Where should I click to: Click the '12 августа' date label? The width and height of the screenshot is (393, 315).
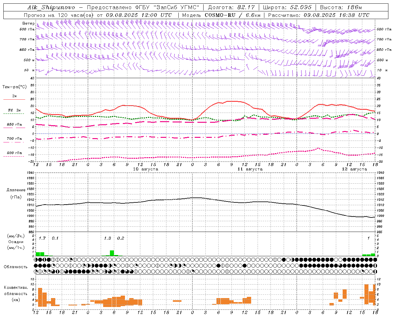pos(354,169)
